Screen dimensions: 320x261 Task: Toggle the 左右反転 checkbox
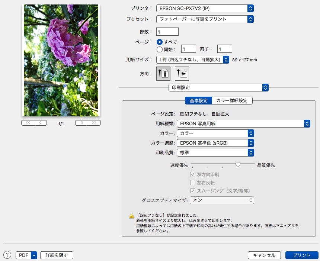pos(192,183)
